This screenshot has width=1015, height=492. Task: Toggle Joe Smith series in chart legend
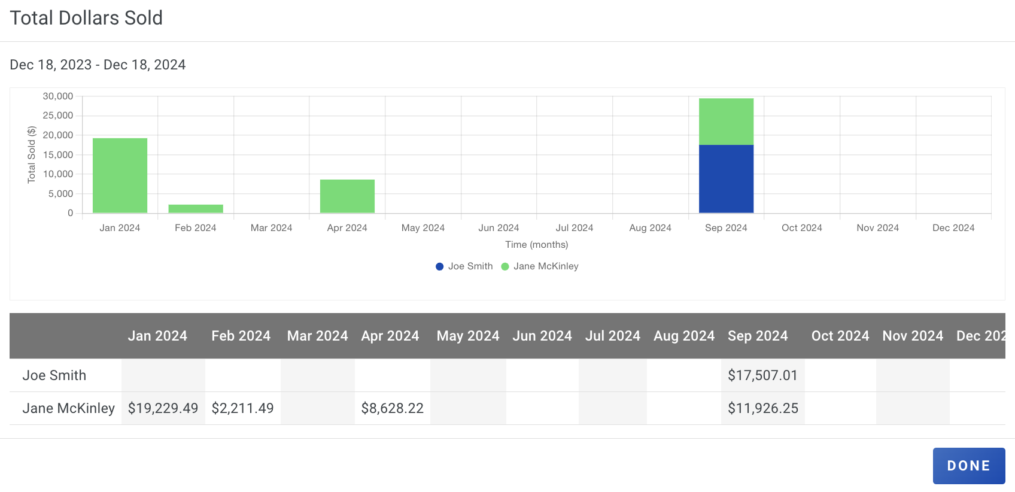pos(464,266)
